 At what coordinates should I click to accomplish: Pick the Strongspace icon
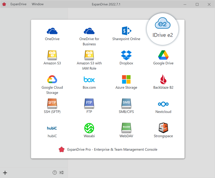pos(163,128)
